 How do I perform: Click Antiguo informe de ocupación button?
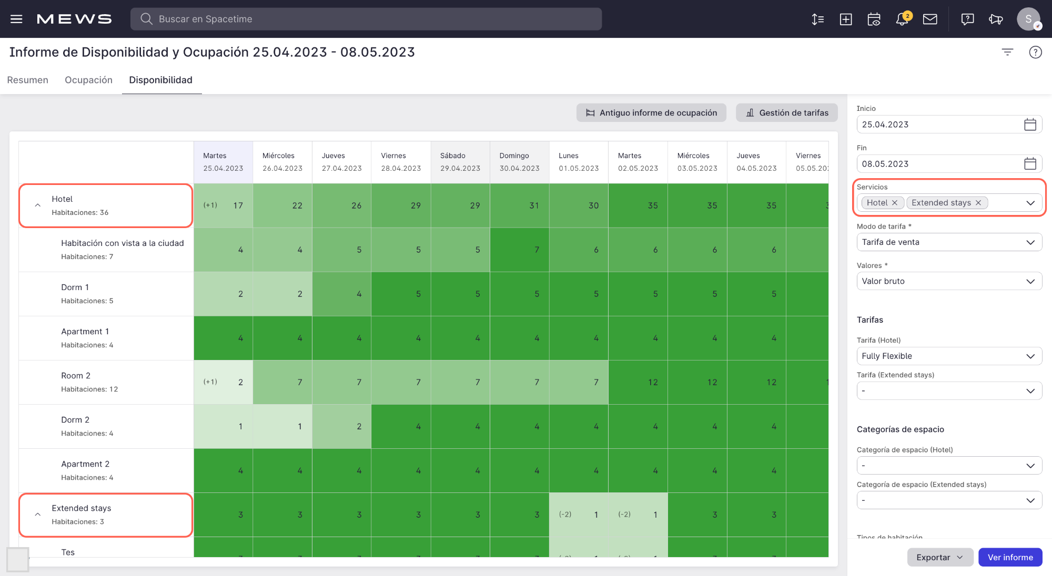(x=651, y=113)
